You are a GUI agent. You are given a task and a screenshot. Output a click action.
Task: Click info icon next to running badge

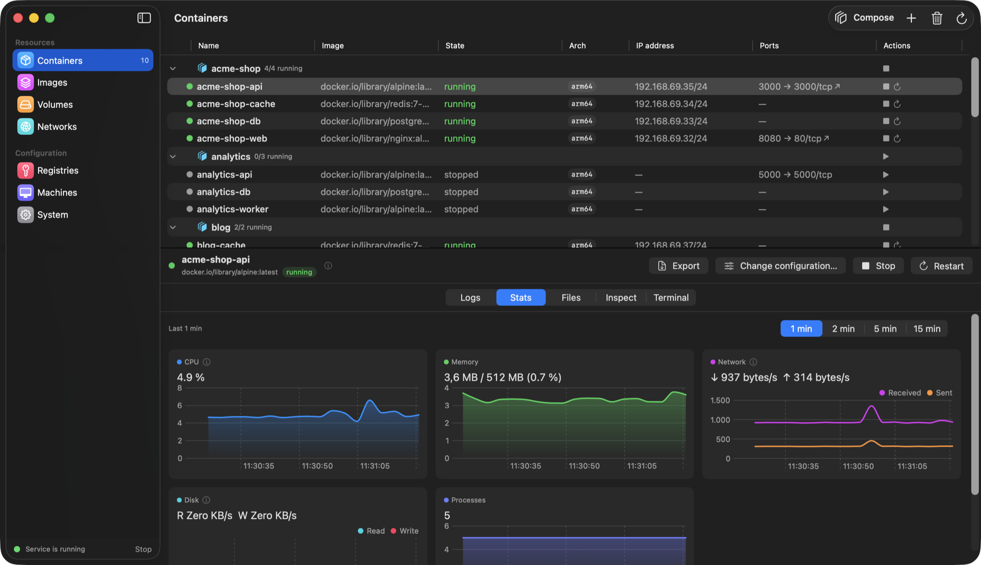pos(328,265)
